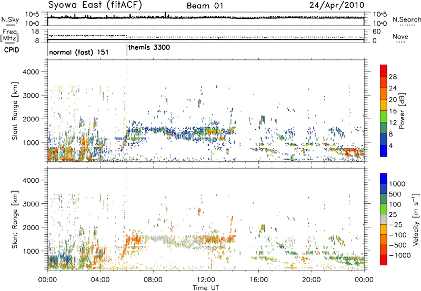Click the '24' Power colorbar tick label
The image size is (421, 291).
click(393, 88)
